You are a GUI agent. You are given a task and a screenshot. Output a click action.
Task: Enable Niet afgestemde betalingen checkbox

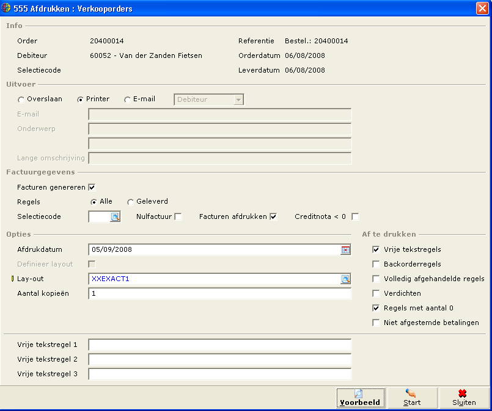coord(376,323)
